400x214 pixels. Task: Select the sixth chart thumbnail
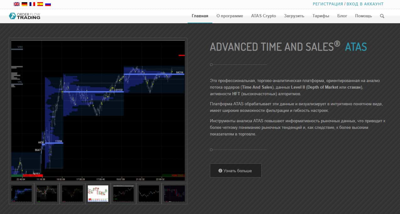pyautogui.click(x=149, y=194)
